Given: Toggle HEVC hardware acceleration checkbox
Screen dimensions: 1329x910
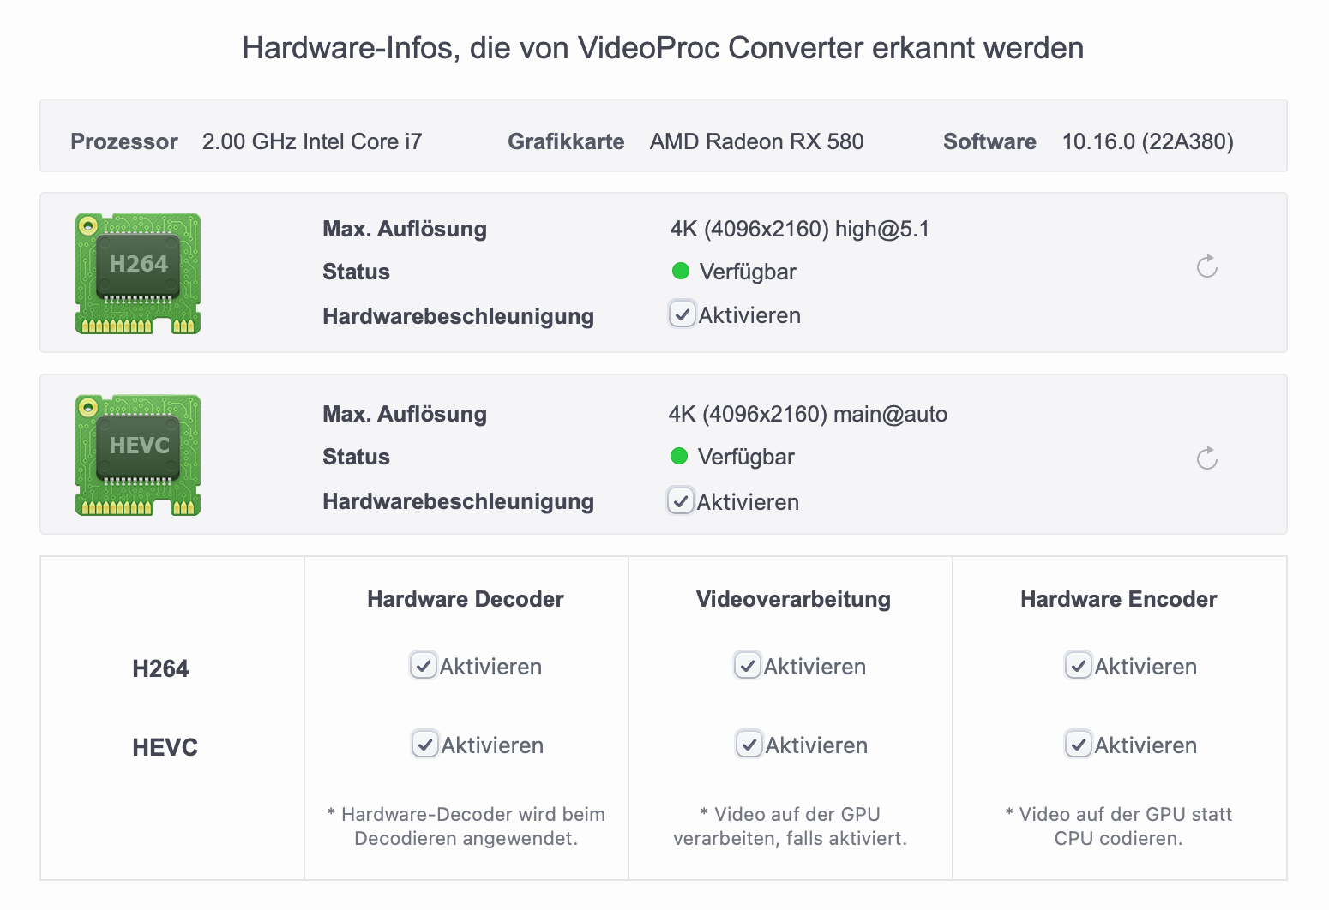Looking at the screenshot, I should click(680, 500).
